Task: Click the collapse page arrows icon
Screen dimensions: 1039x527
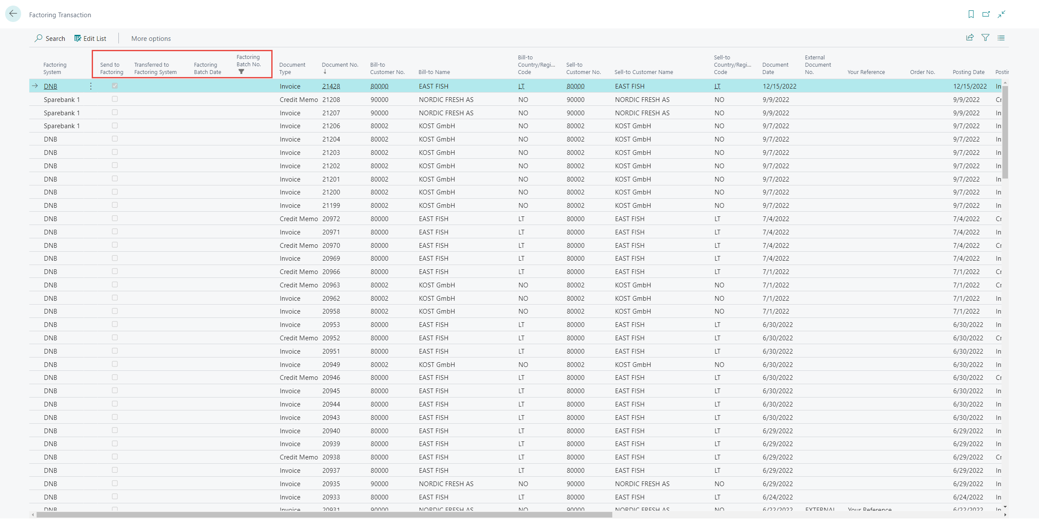Action: [1002, 14]
